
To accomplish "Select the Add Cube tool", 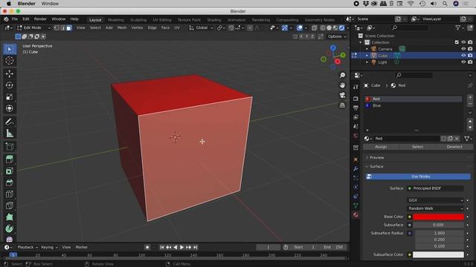I will tap(10, 147).
